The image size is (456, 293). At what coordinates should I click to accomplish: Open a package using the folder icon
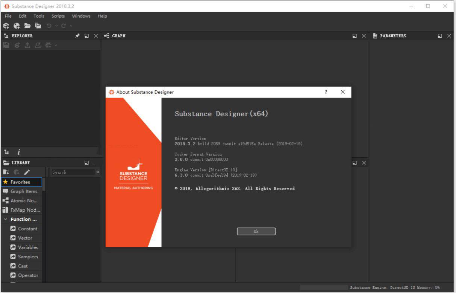coord(27,26)
